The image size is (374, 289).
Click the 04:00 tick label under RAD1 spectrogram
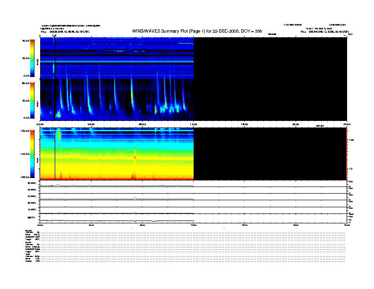(x=91, y=124)
